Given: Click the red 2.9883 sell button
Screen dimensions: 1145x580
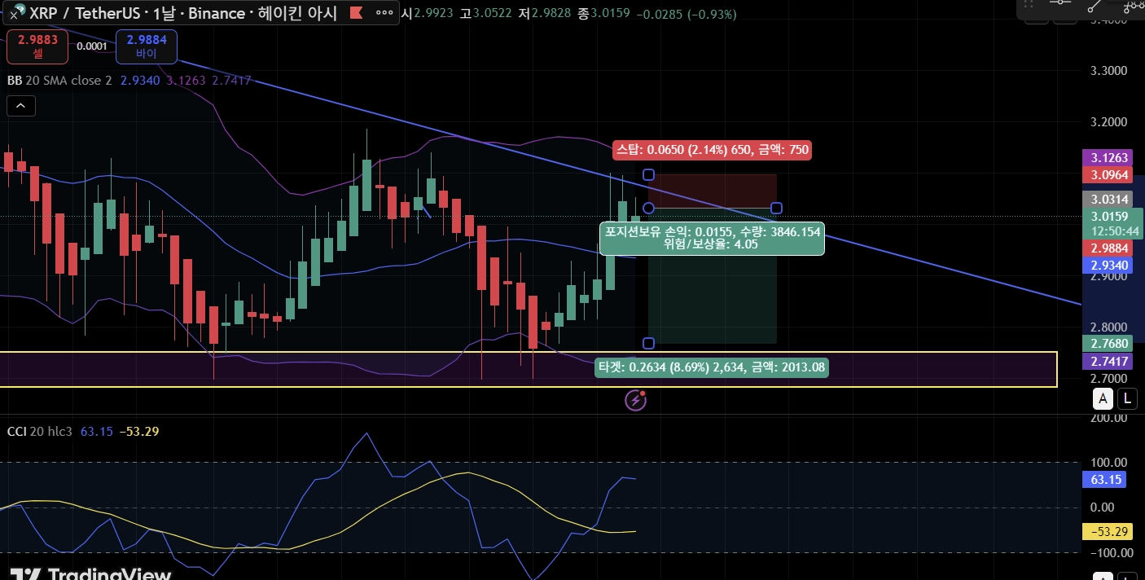Looking at the screenshot, I should [38, 46].
